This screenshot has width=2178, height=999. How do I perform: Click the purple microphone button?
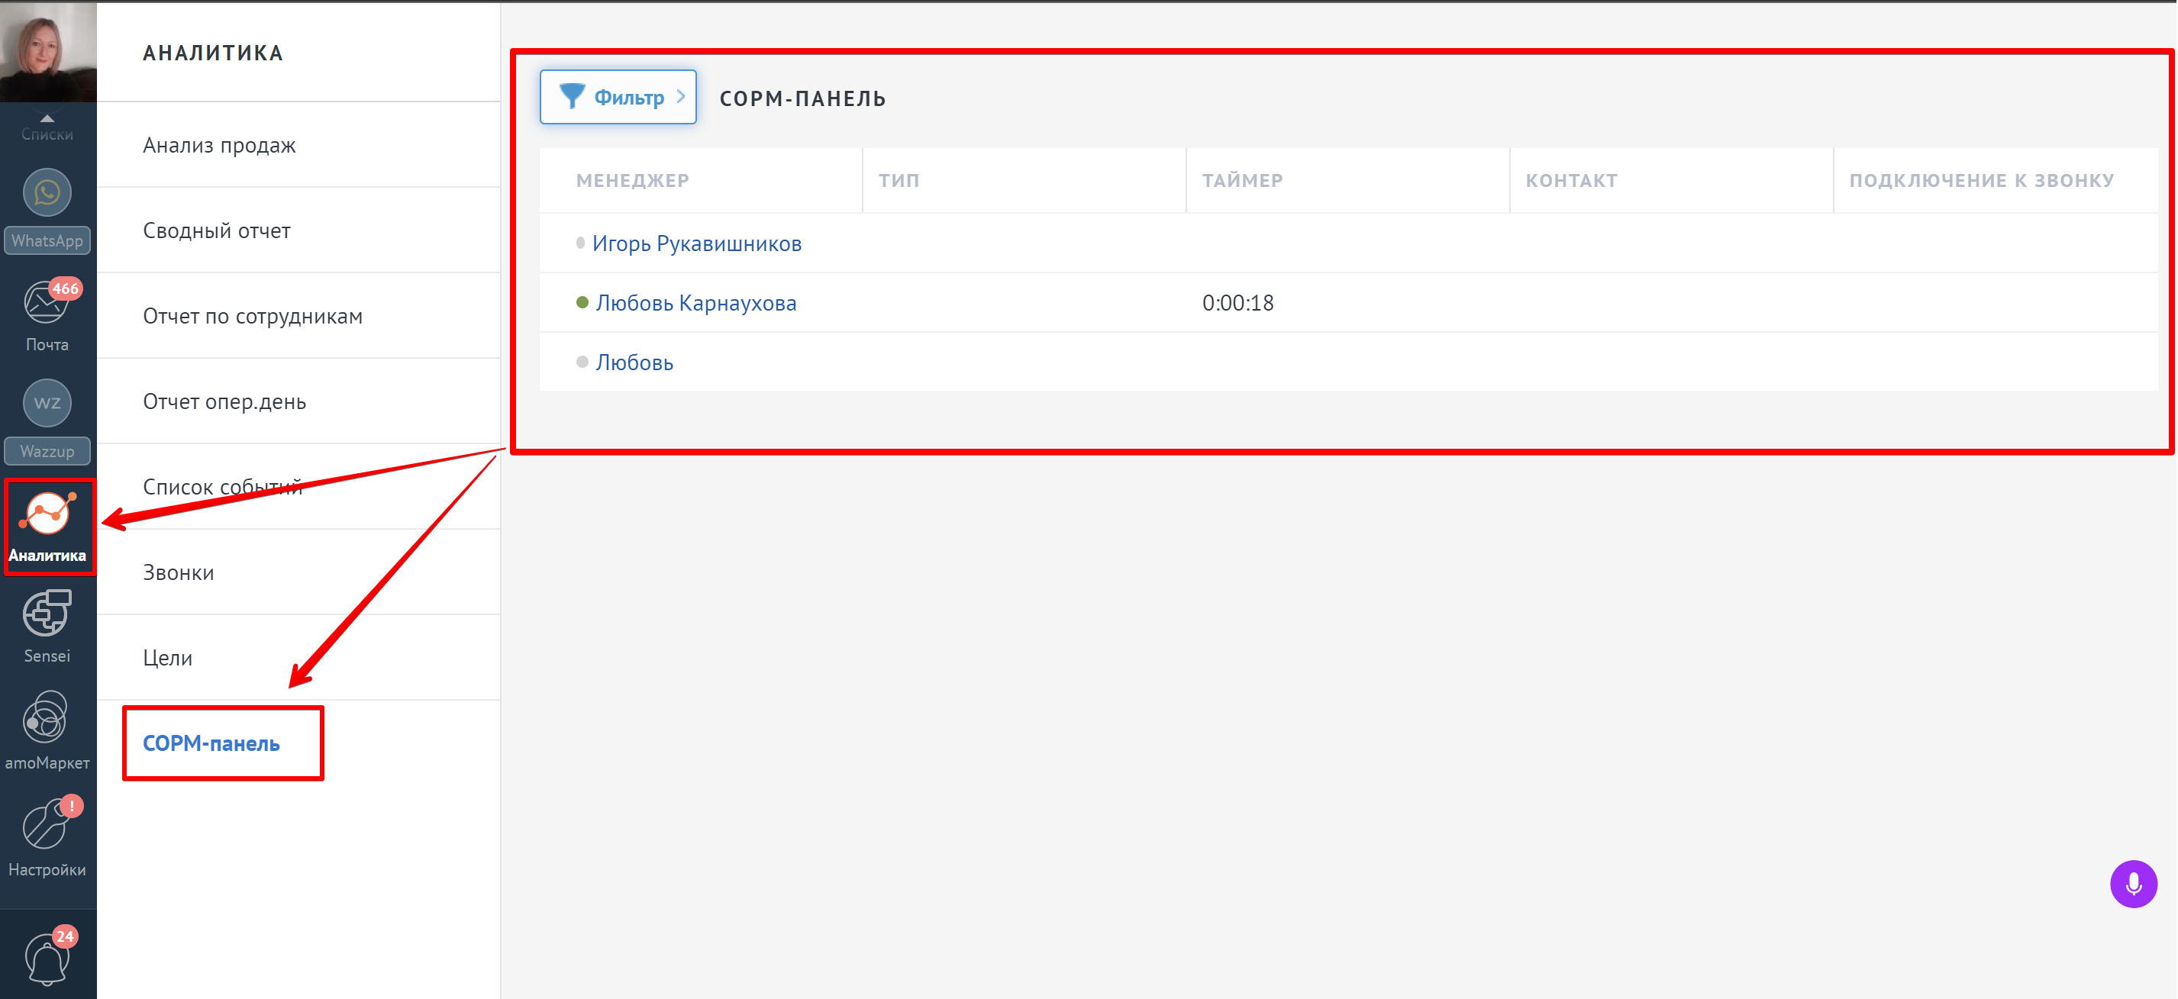pyautogui.click(x=2133, y=884)
